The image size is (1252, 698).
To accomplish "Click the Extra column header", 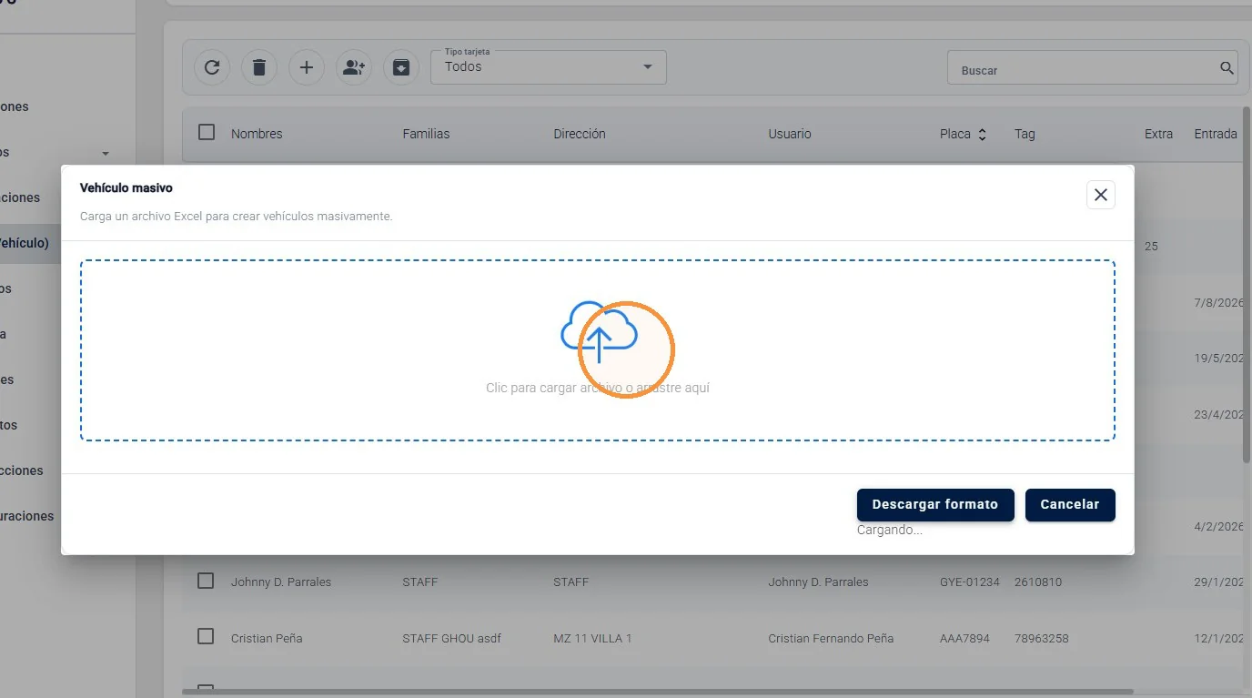I will pos(1158,134).
